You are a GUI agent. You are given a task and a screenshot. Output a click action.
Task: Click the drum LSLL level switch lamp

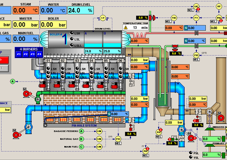tap(72, 45)
